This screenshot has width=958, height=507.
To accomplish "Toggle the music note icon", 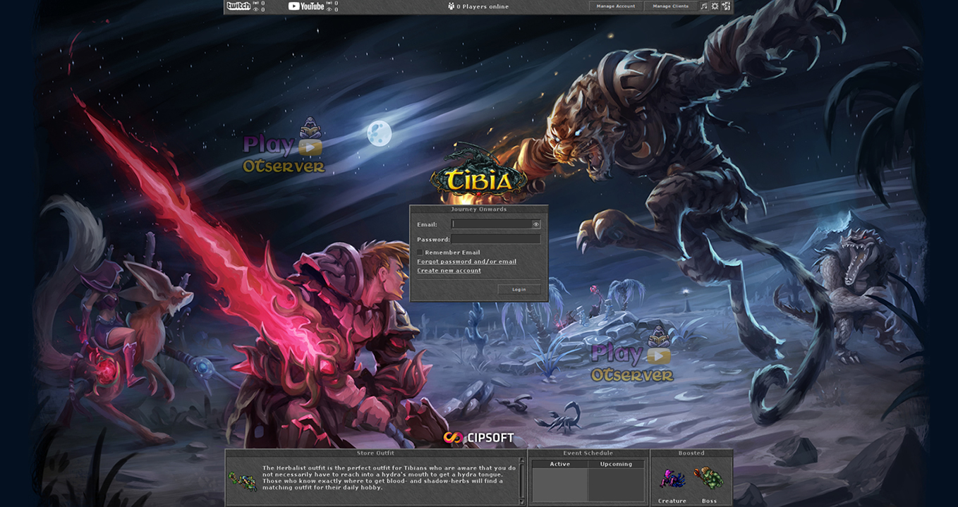I will (704, 6).
